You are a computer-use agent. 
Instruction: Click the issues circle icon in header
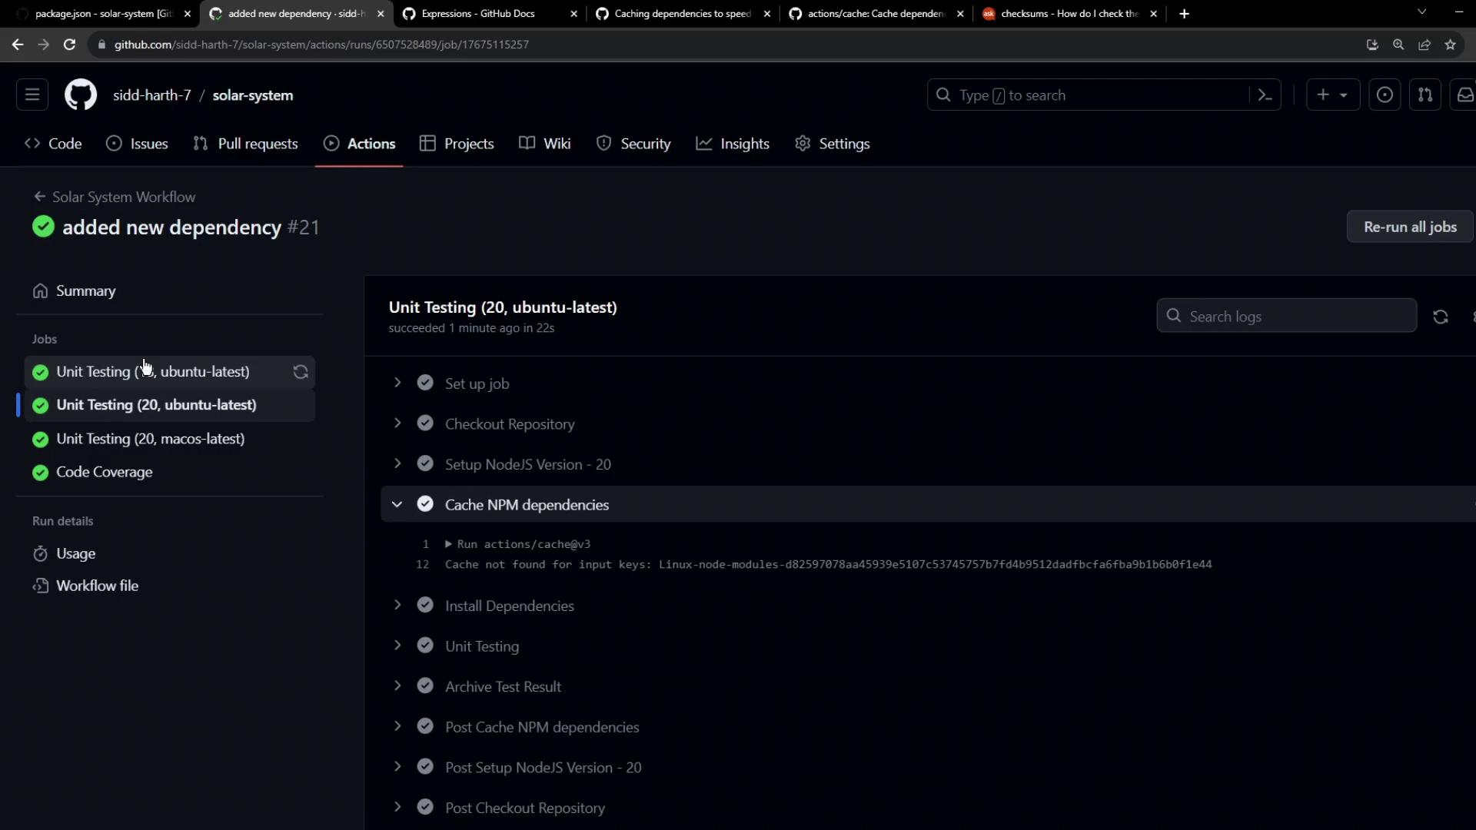coord(1384,95)
